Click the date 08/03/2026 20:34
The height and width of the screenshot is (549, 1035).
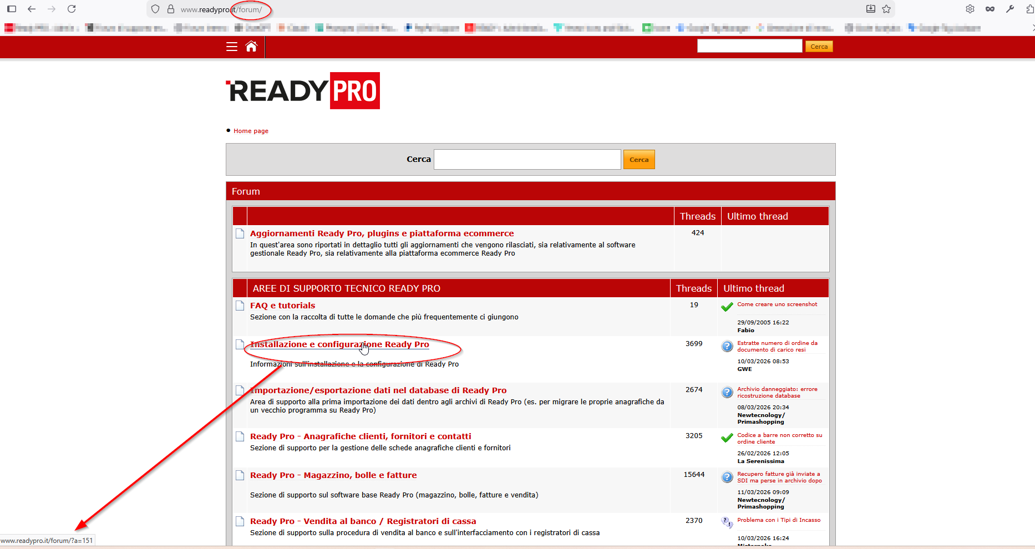tap(763, 408)
